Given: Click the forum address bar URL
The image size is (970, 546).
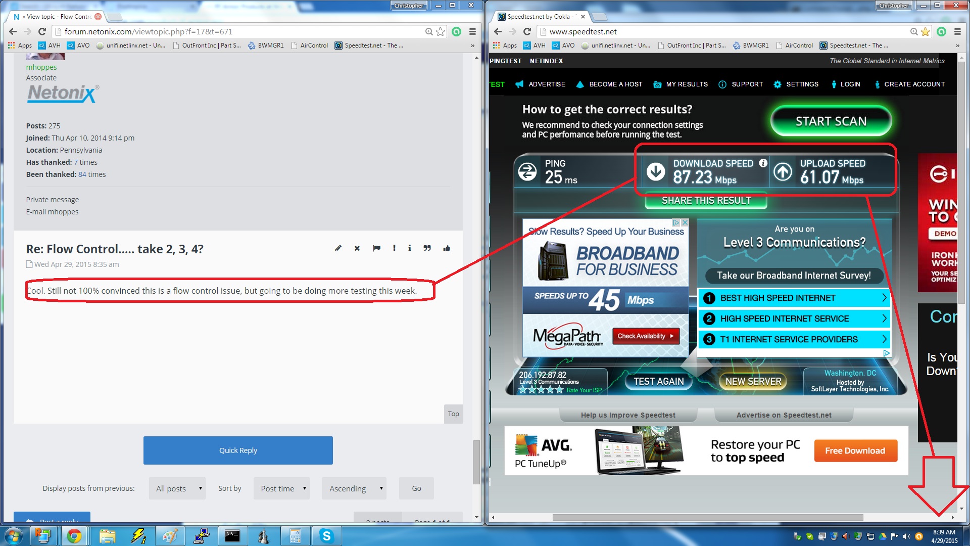Looking at the screenshot, I should (x=149, y=31).
